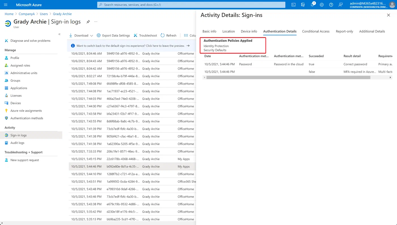Go to Assigned roles

tap(20, 65)
